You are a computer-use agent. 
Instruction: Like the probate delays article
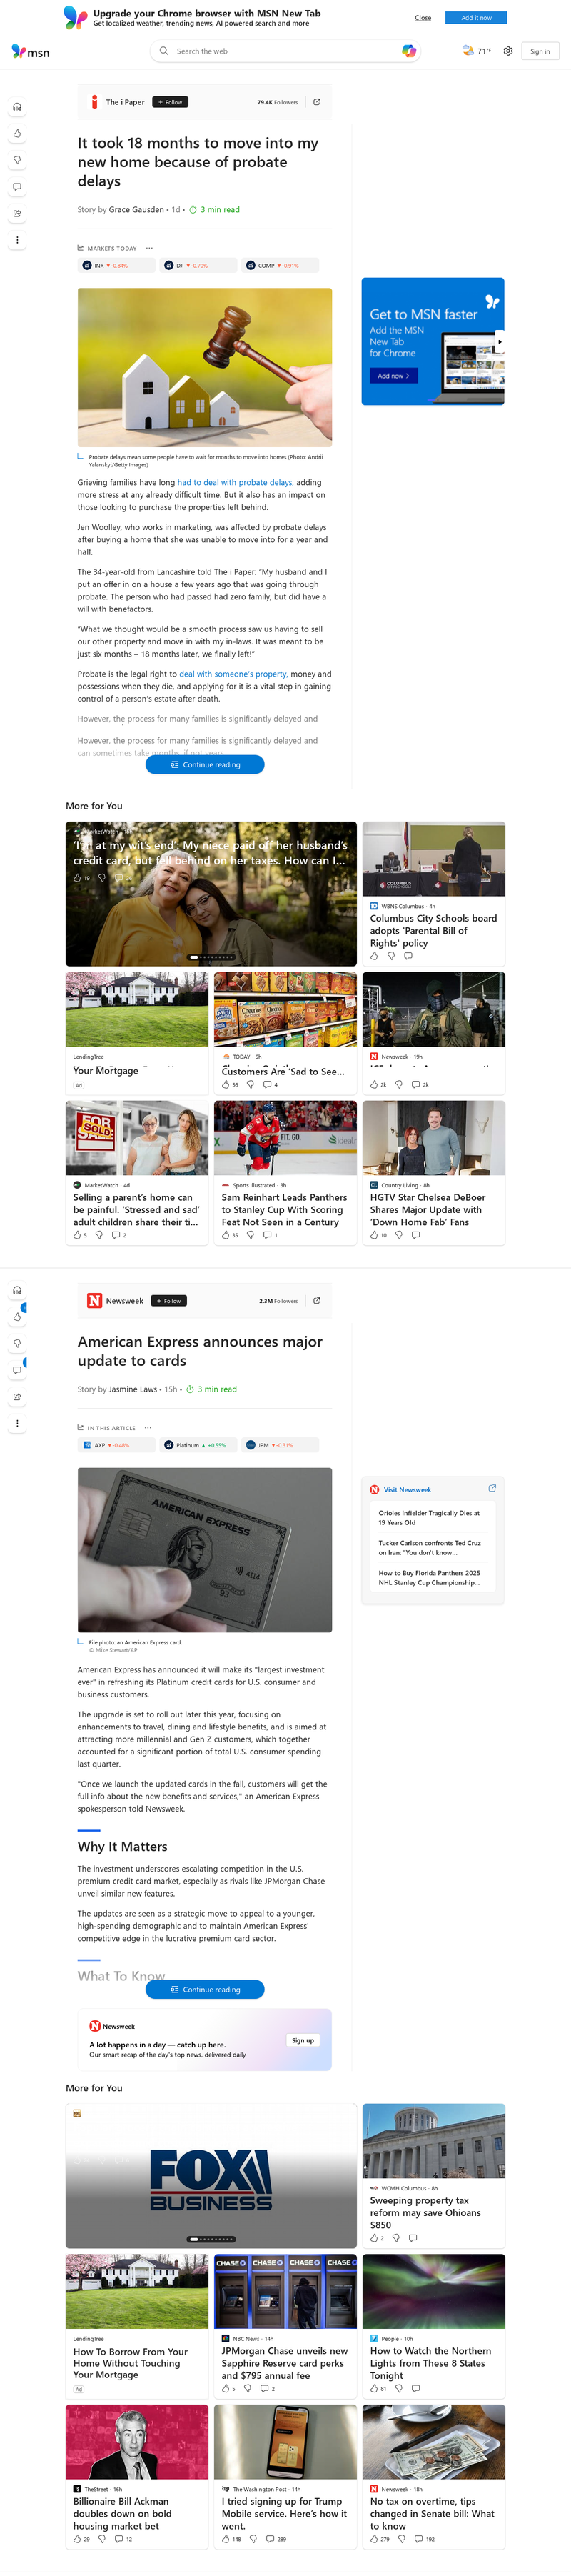17,133
